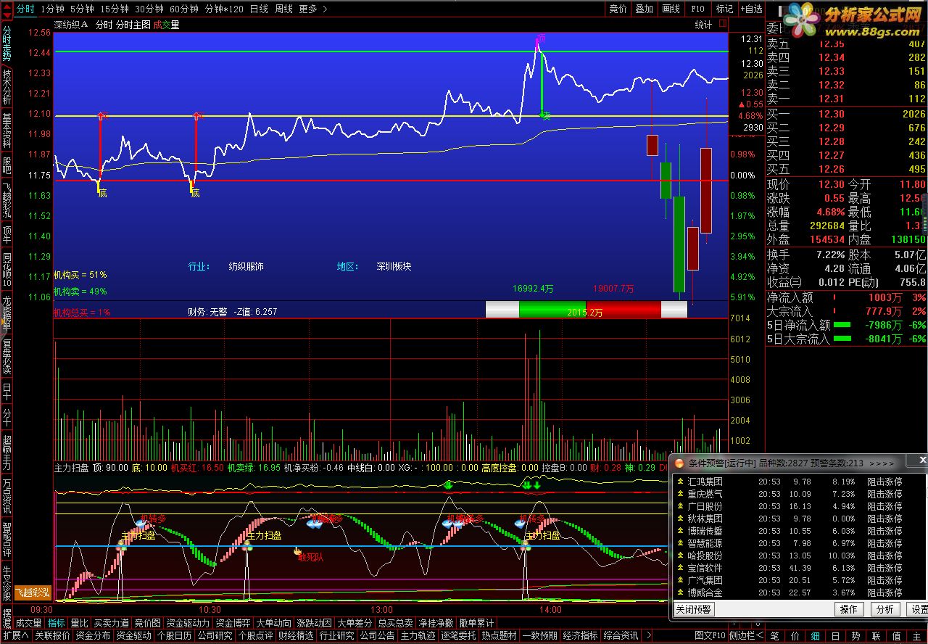Expand the 扩展 bottom menu
The height and width of the screenshot is (644, 928).
(x=15, y=635)
